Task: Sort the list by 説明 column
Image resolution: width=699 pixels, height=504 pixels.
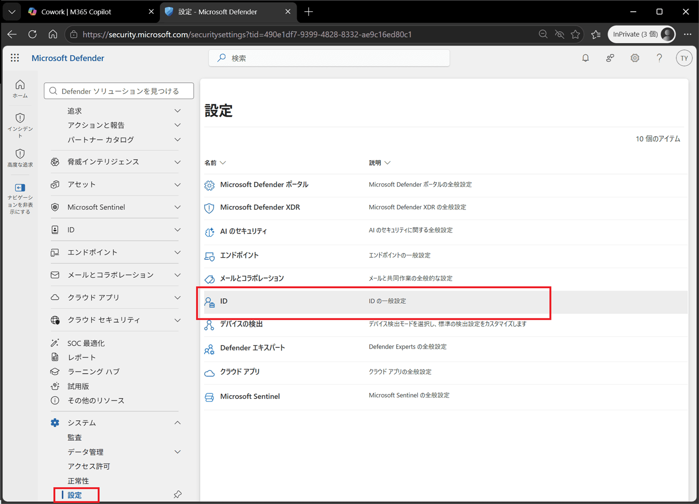Action: coord(379,163)
